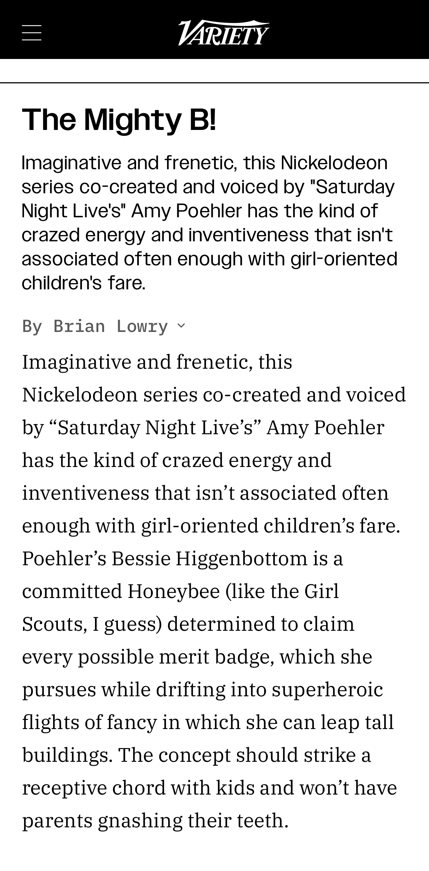Viewport: 429px width, 871px height.
Task: Open the hamburger navigation menu
Action: (x=32, y=33)
